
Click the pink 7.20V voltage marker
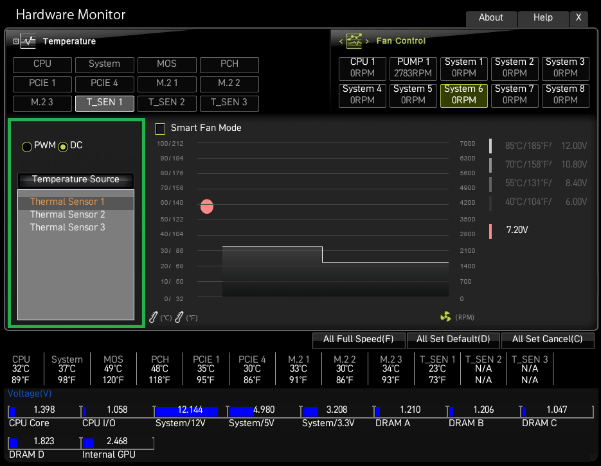[x=490, y=230]
